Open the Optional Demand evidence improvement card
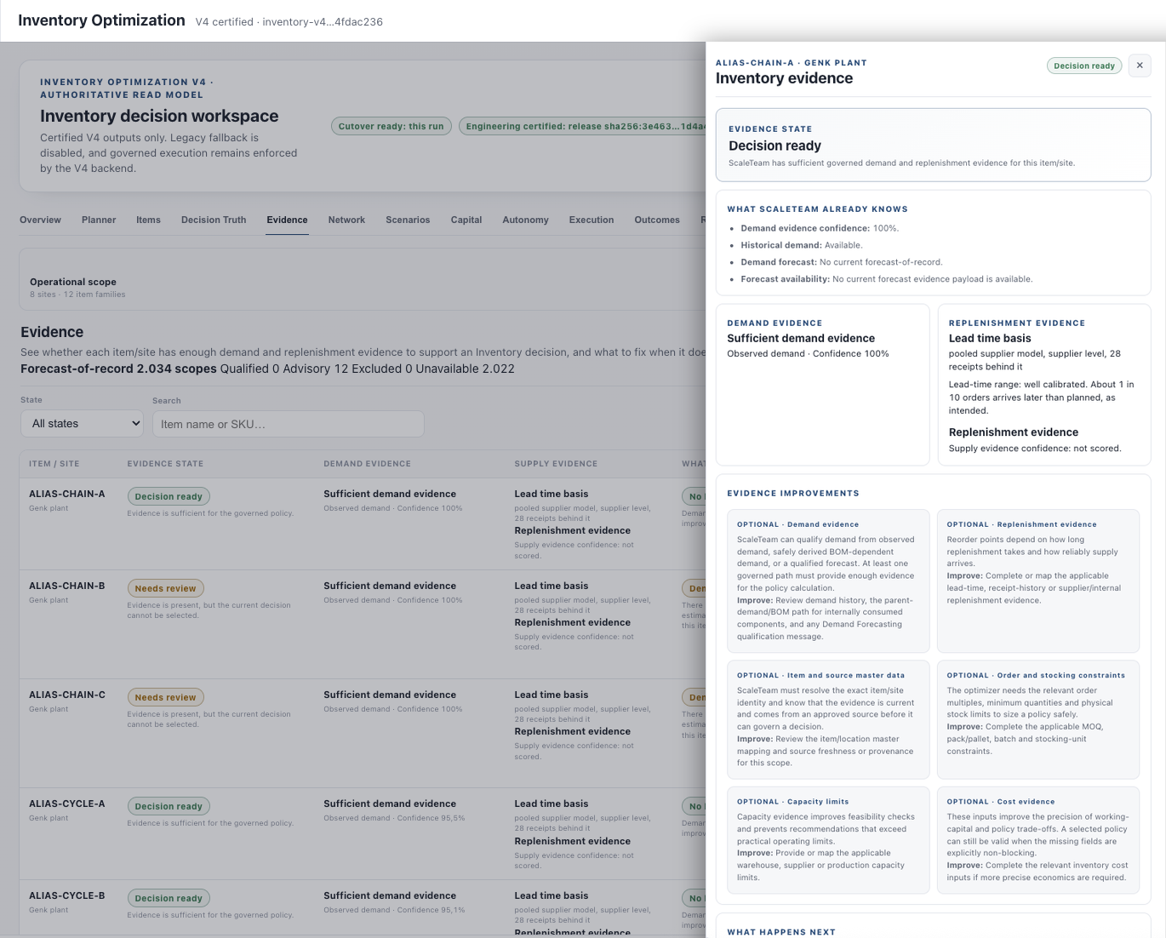1166x938 pixels. (828, 581)
